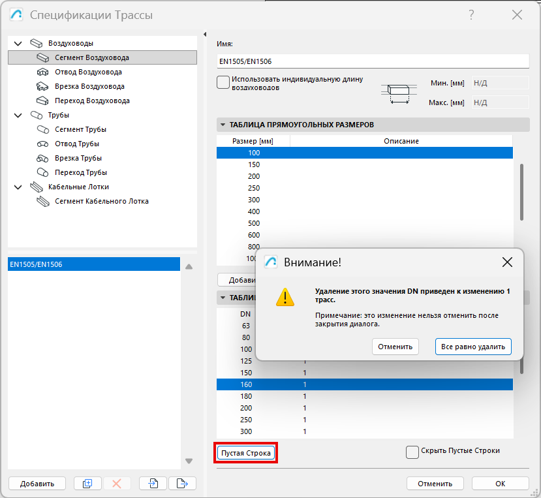Select DN row 180
This screenshot has height=498, width=541.
click(x=365, y=396)
